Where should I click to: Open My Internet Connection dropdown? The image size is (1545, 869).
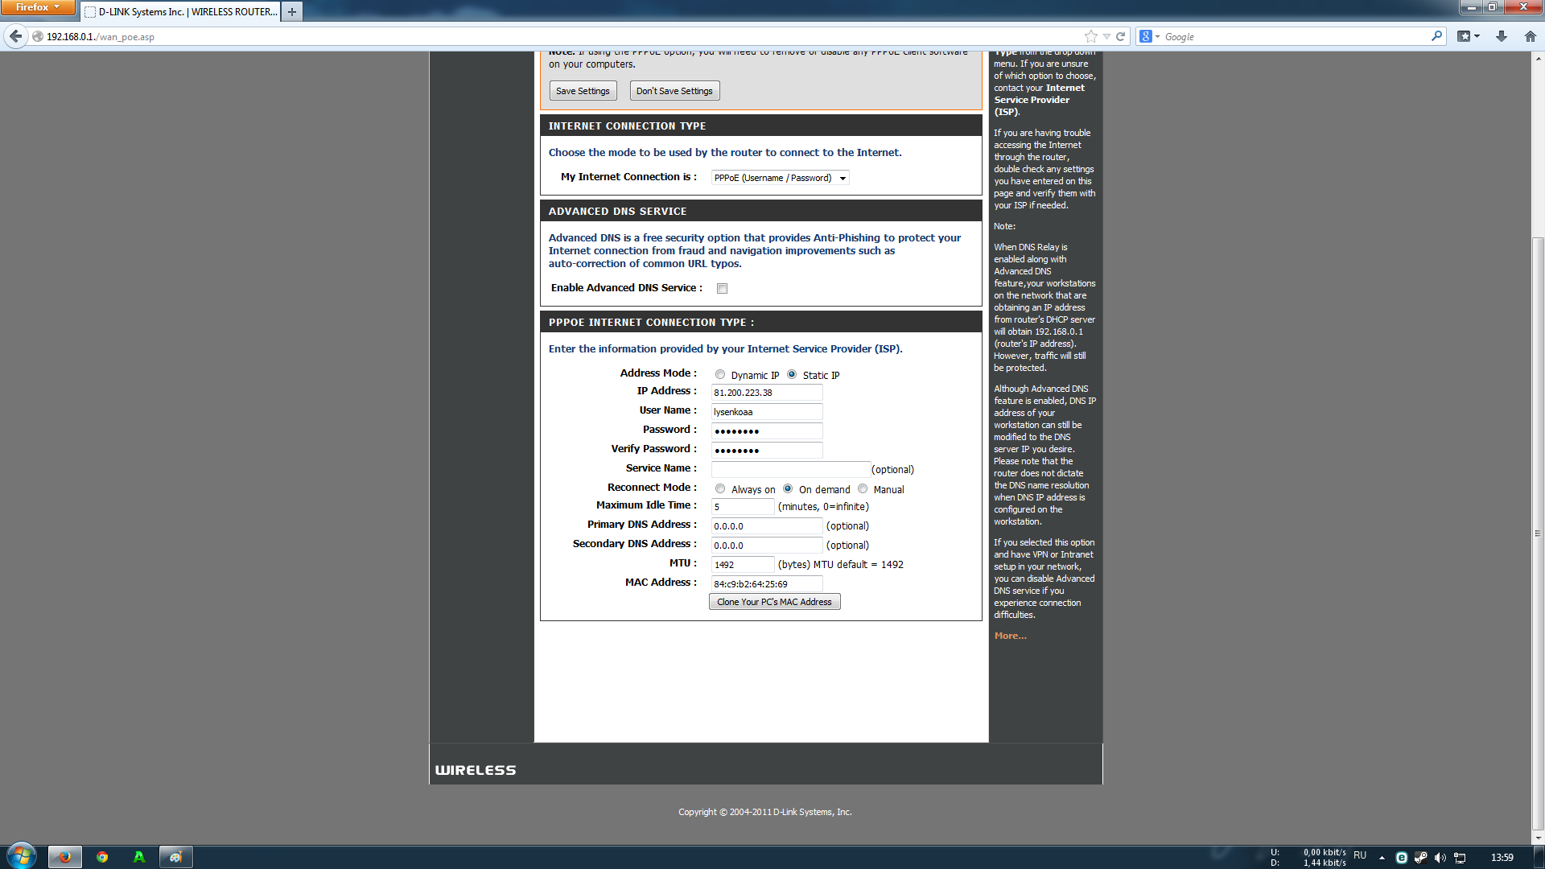(779, 178)
